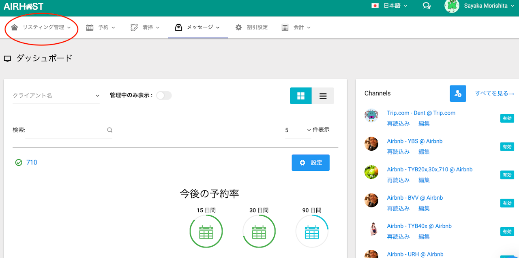Open the chat messages icon in header
519x258 pixels.
tap(427, 6)
